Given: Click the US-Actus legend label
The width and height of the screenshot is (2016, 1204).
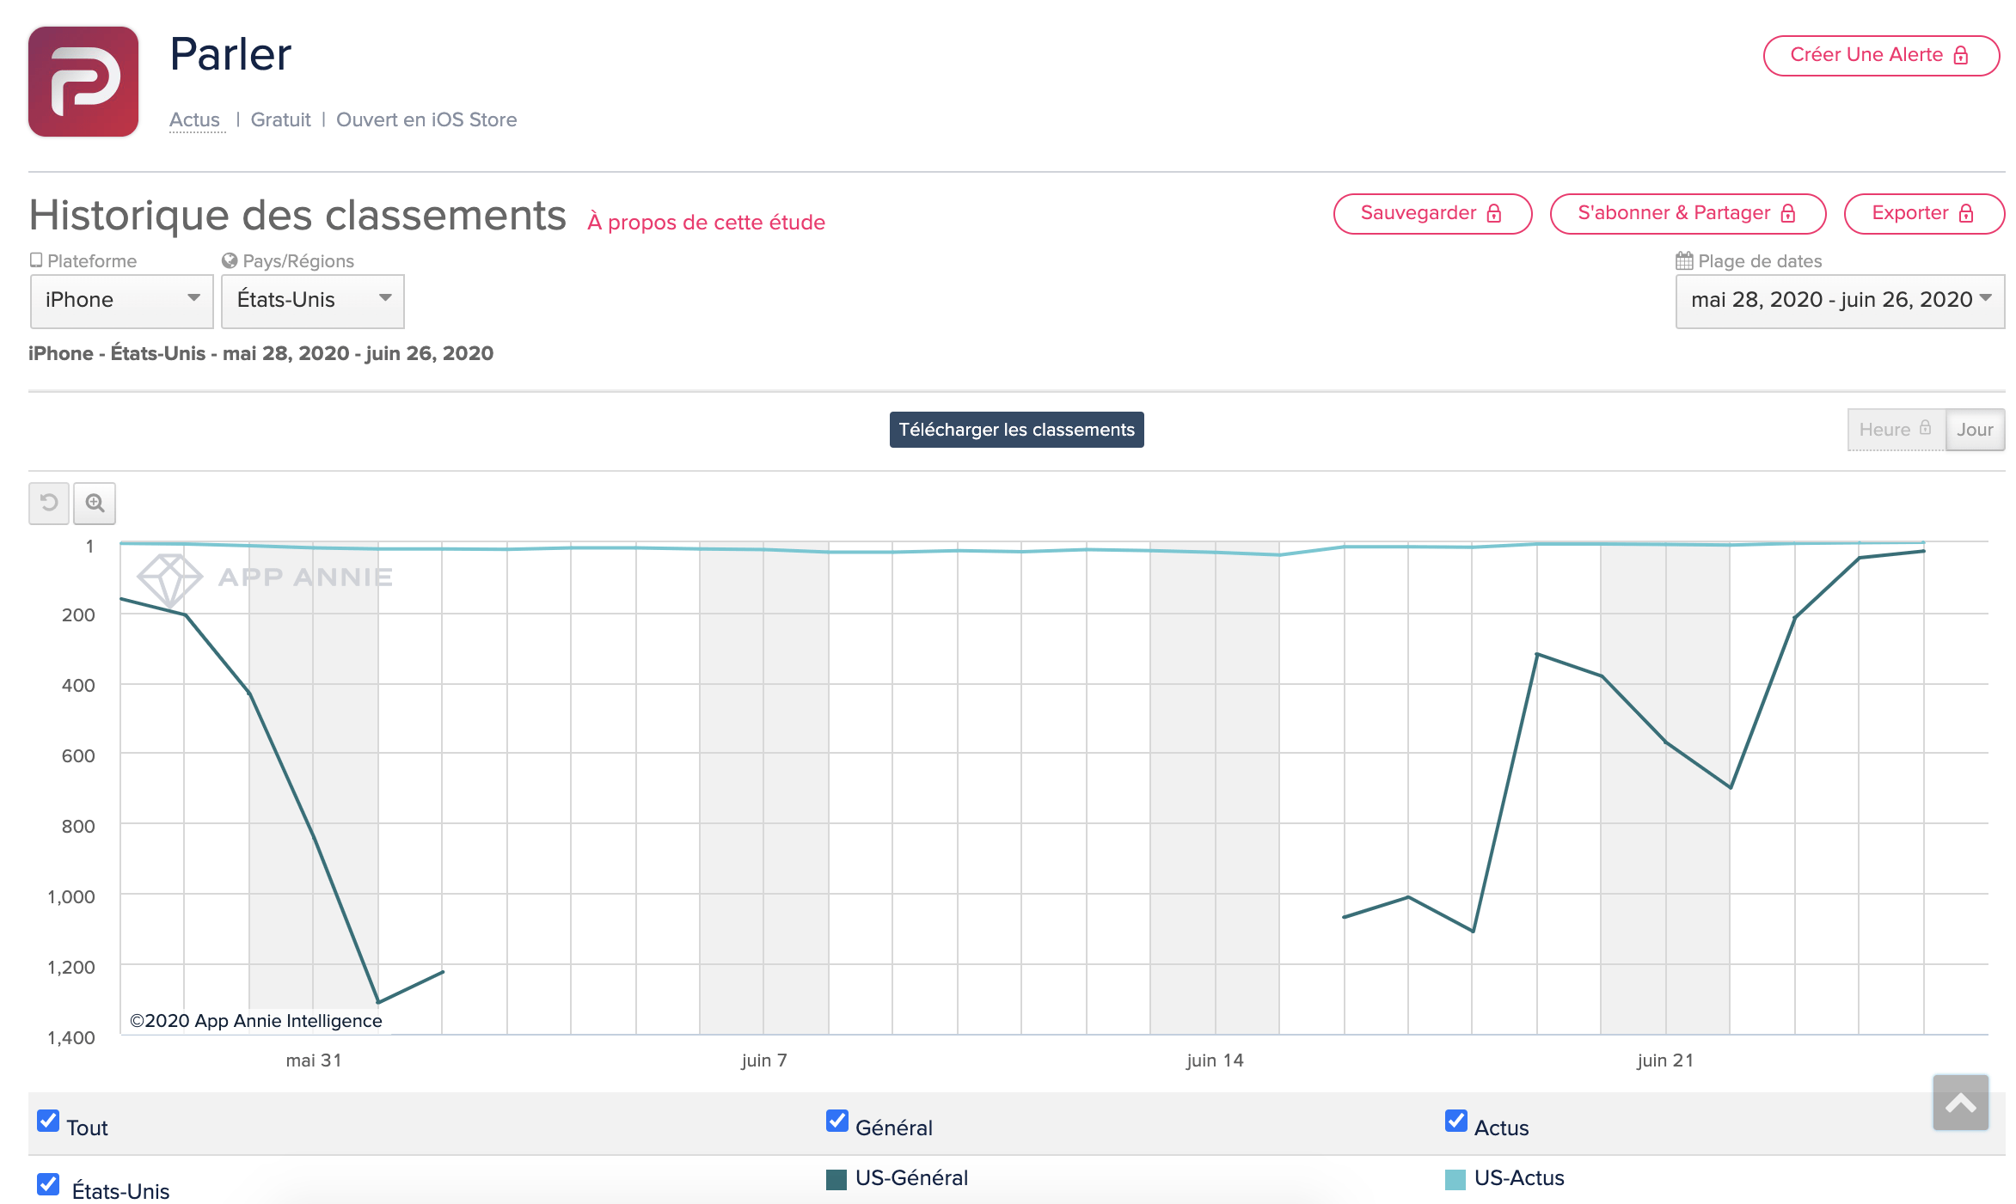Looking at the screenshot, I should (1519, 1178).
